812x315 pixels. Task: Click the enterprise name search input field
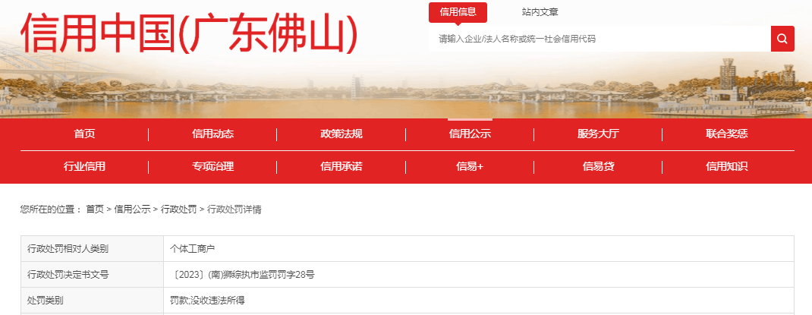coord(600,39)
